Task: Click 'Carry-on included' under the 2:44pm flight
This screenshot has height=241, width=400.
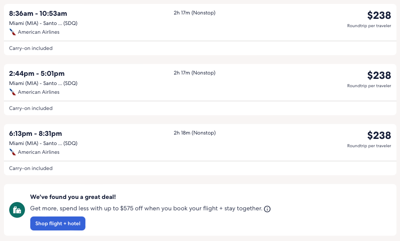Action: 31,108
